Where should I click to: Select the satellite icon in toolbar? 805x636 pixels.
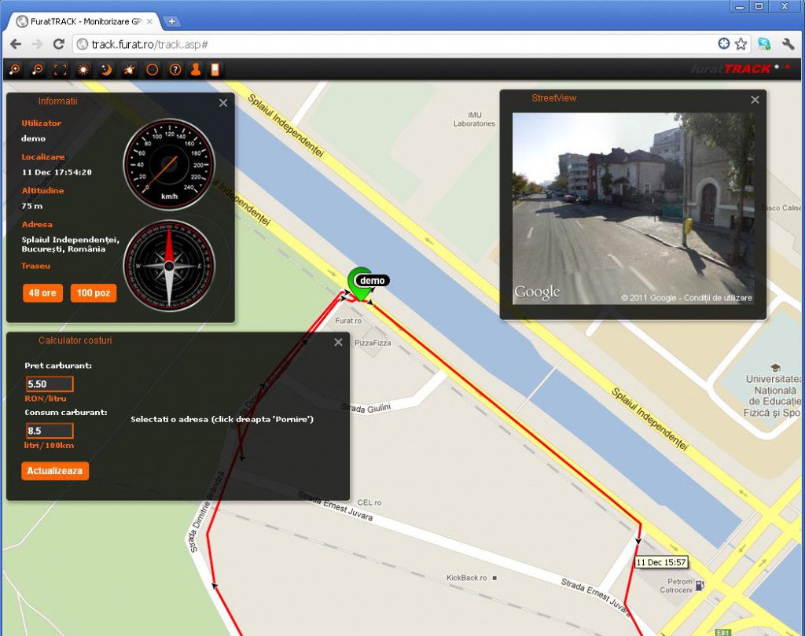coord(129,69)
